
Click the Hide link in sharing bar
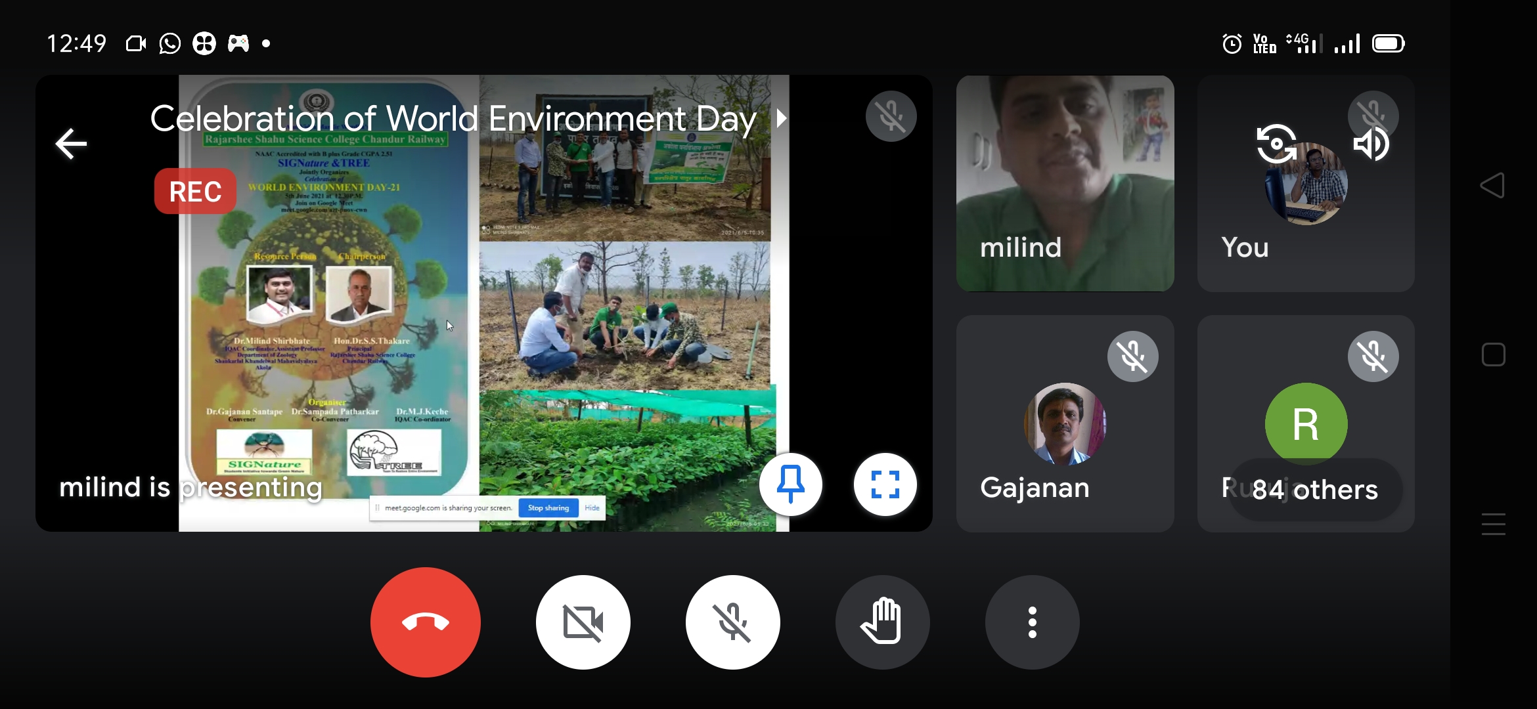coord(592,507)
